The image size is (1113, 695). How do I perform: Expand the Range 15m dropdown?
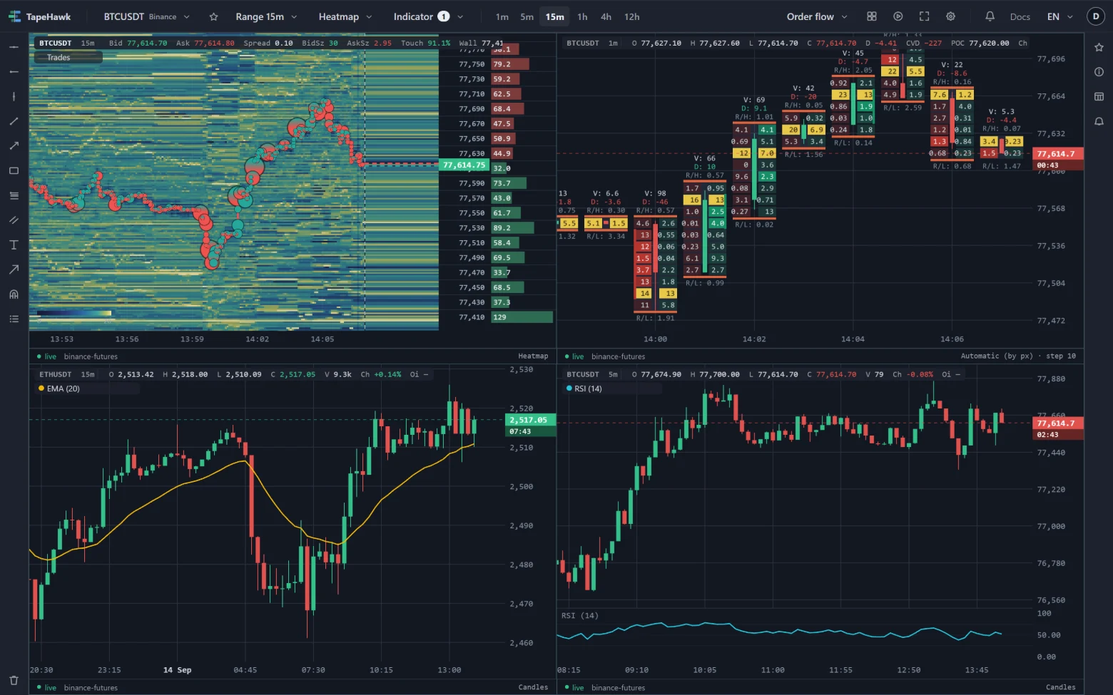pyautogui.click(x=266, y=16)
